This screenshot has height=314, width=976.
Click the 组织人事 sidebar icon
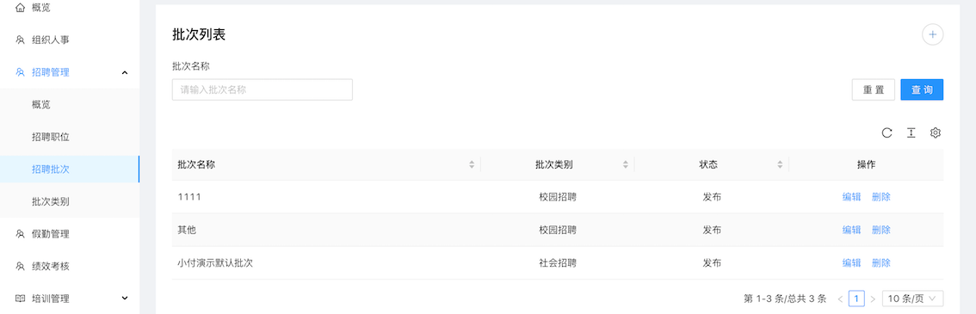tap(20, 40)
